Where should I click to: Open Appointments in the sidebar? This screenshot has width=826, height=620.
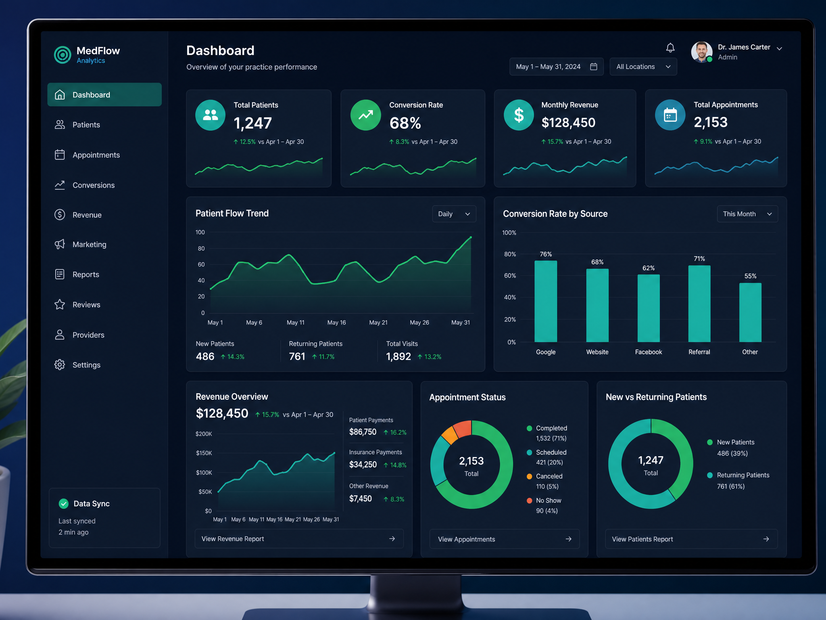click(104, 155)
